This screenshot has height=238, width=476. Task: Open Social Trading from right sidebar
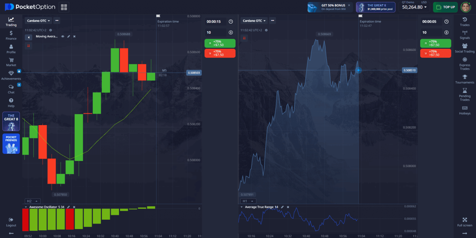pos(465,48)
